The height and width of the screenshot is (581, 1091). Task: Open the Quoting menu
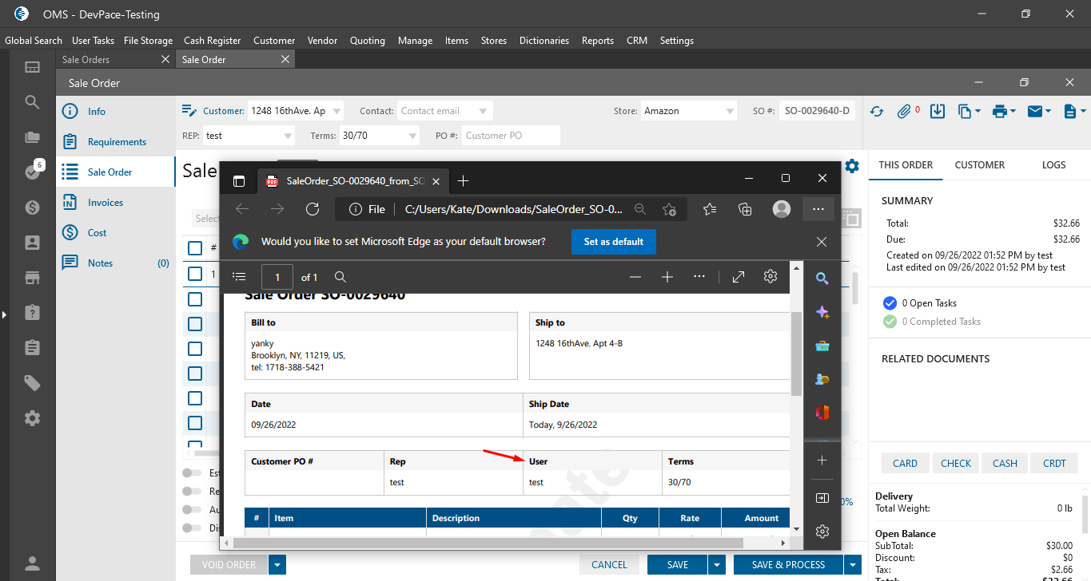(x=368, y=41)
